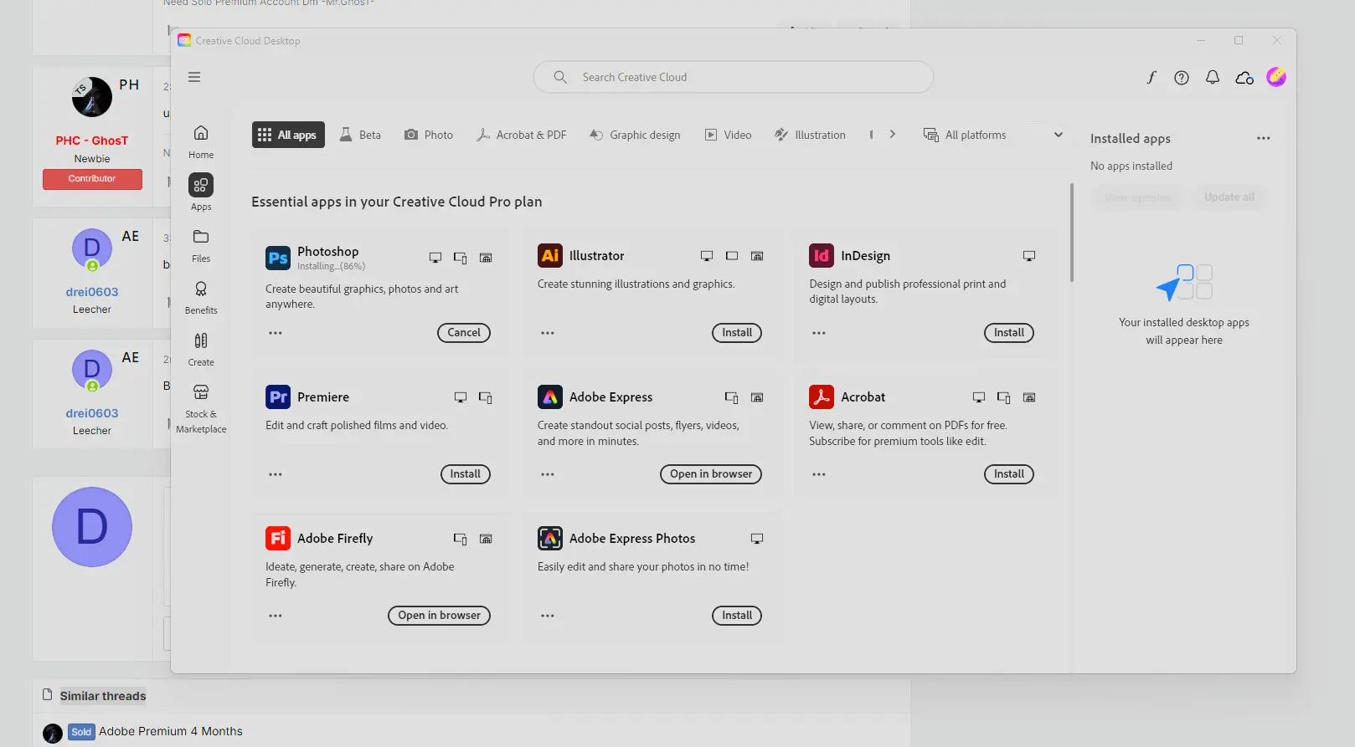Open Acrobat card more options

coord(819,474)
